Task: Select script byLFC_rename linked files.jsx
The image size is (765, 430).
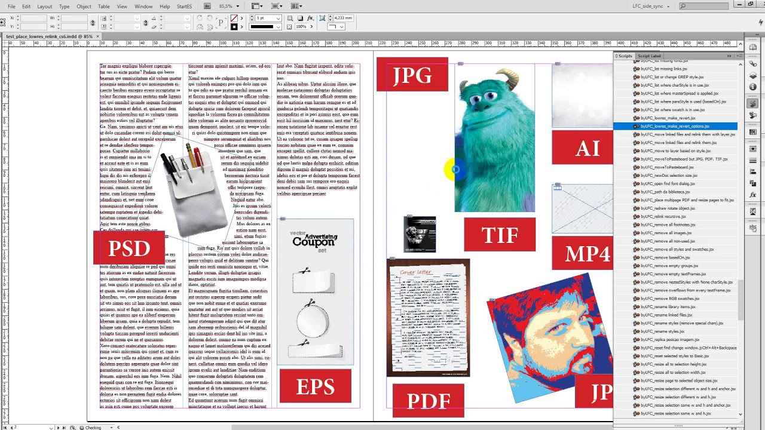Action: click(x=675, y=315)
